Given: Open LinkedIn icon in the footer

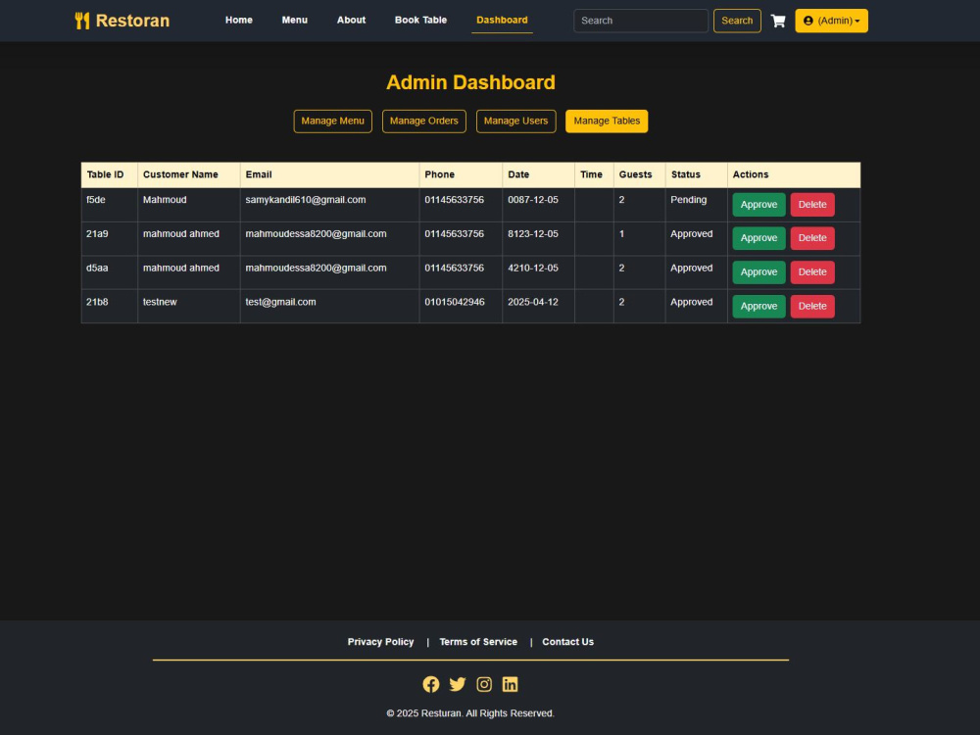Looking at the screenshot, I should click(510, 684).
